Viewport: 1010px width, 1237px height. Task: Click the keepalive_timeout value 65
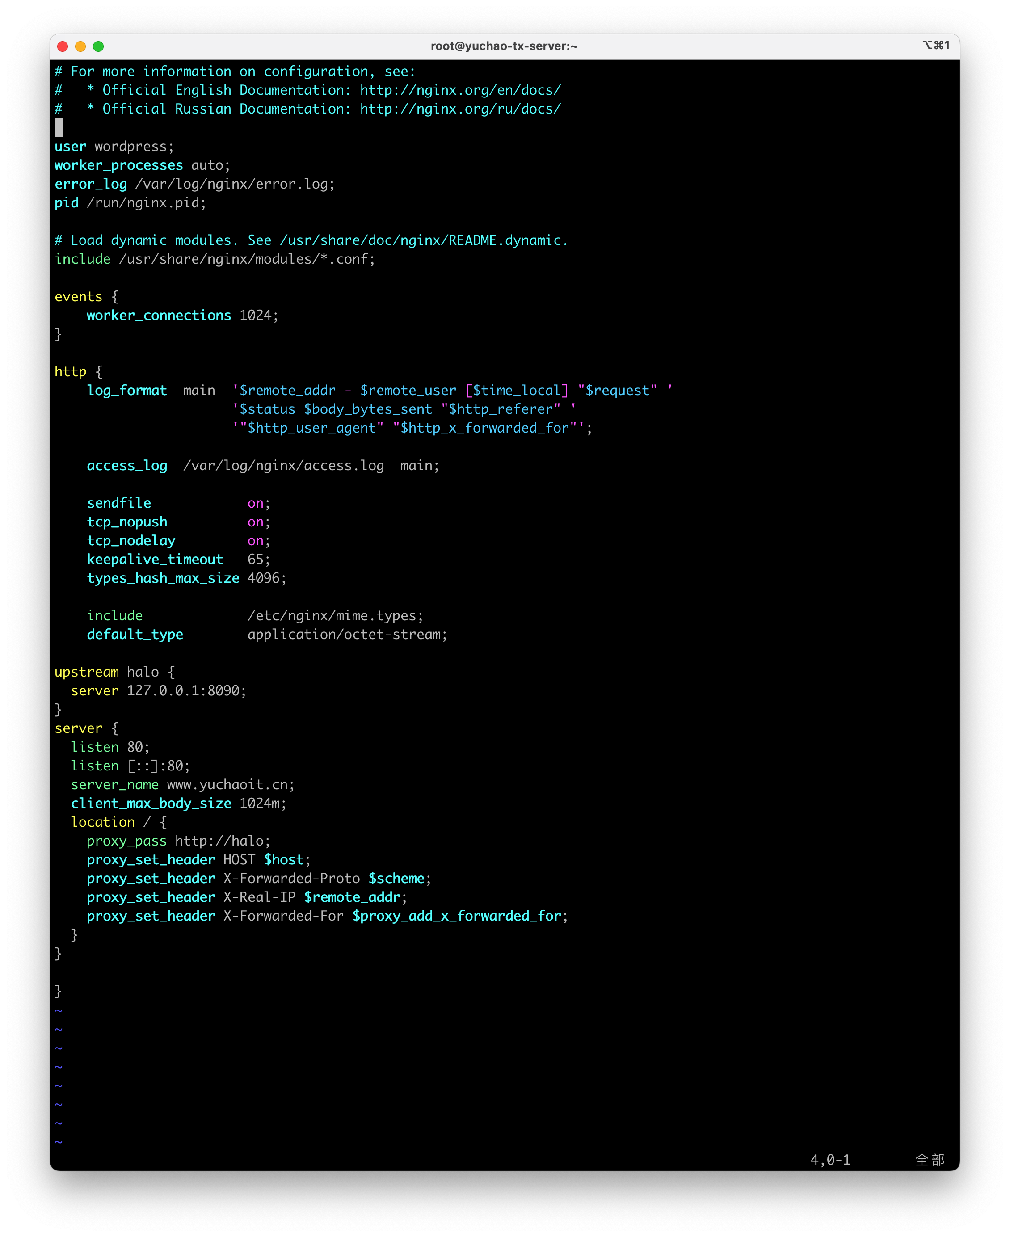(256, 560)
